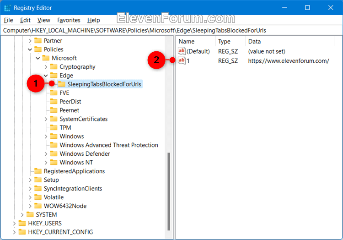Select the (Default) value name

pyautogui.click(x=198, y=51)
